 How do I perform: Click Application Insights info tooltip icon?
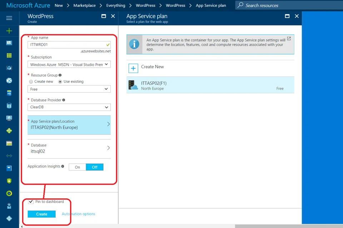coord(63,166)
